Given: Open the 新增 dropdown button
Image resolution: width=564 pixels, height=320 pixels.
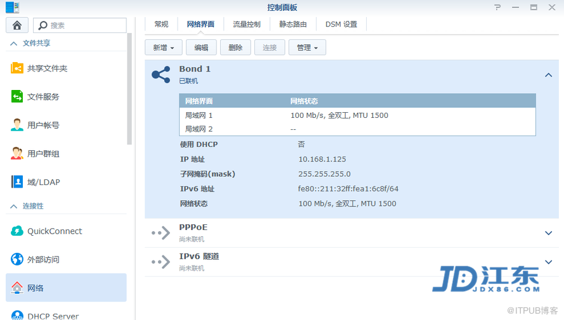Looking at the screenshot, I should pyautogui.click(x=164, y=48).
